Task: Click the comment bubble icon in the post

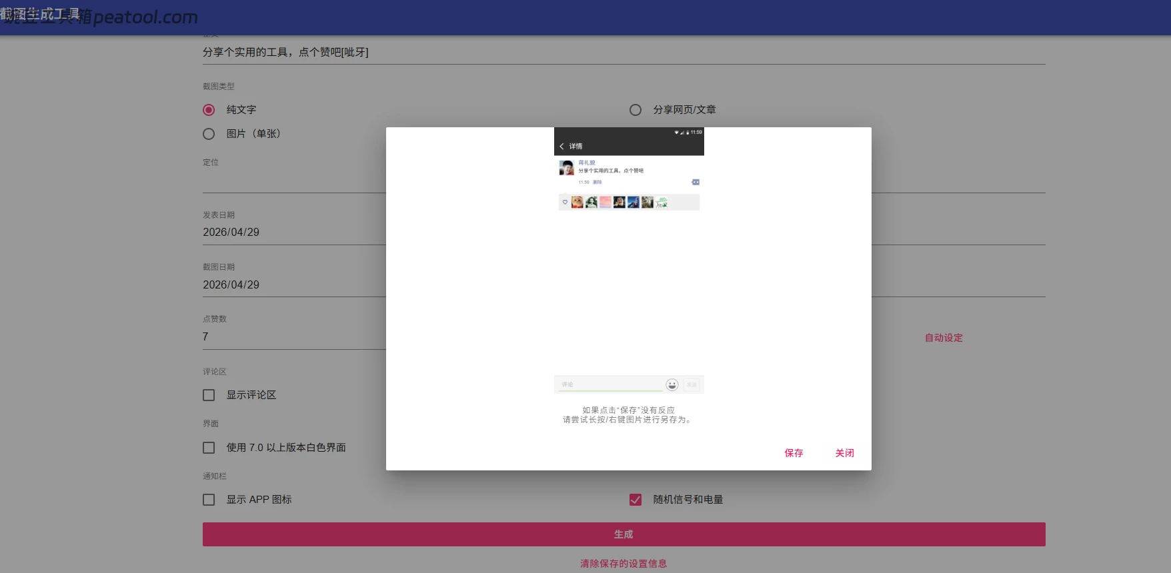Action: click(x=696, y=182)
